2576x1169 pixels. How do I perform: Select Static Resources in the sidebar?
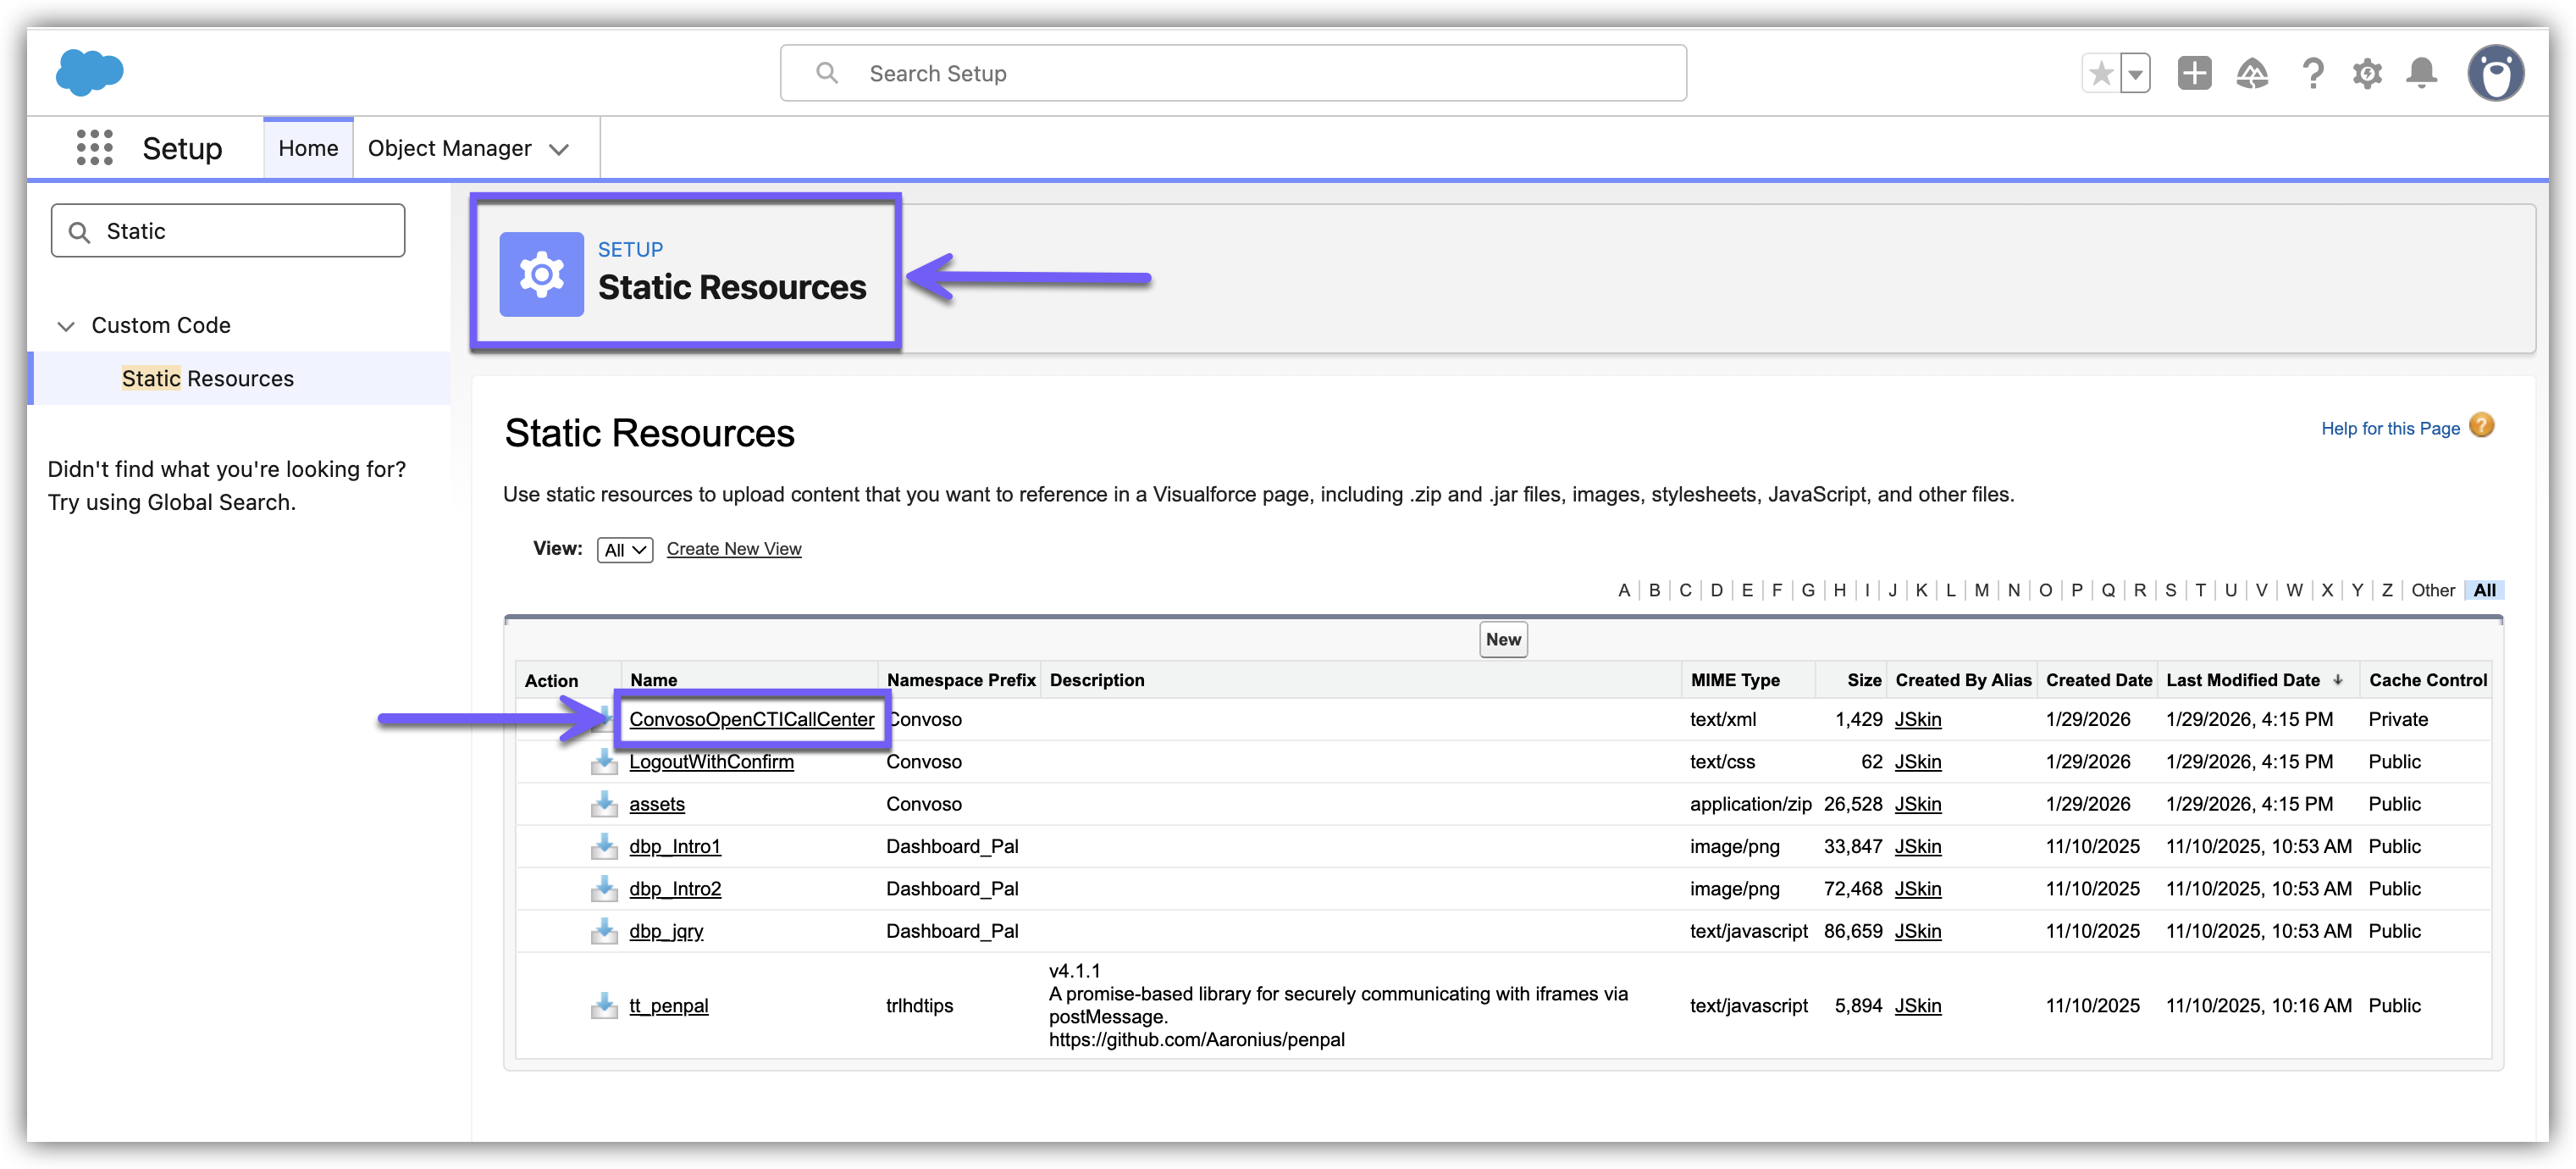pos(207,379)
